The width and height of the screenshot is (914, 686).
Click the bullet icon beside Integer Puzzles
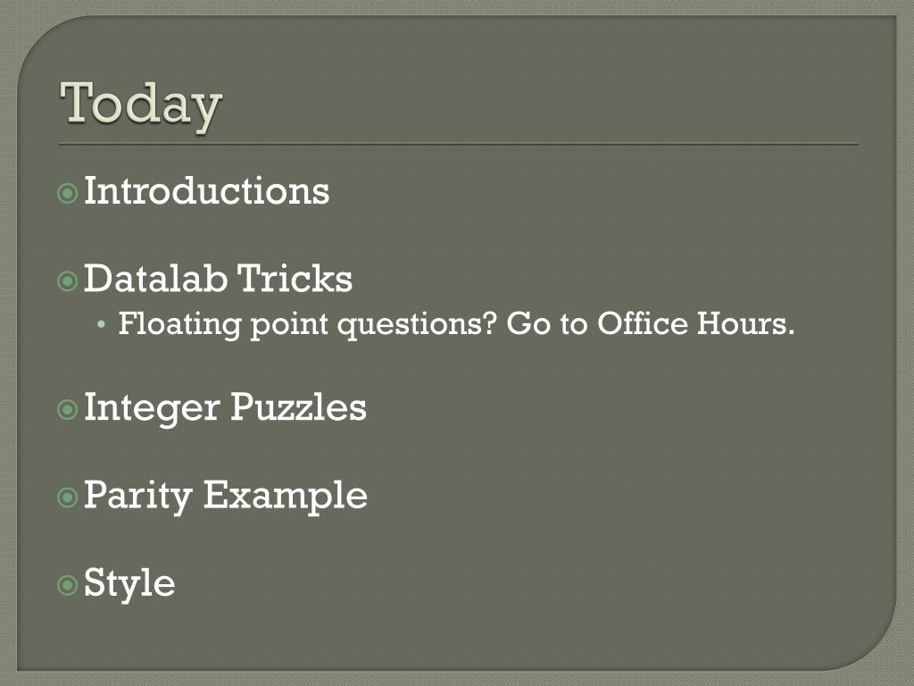[68, 409]
